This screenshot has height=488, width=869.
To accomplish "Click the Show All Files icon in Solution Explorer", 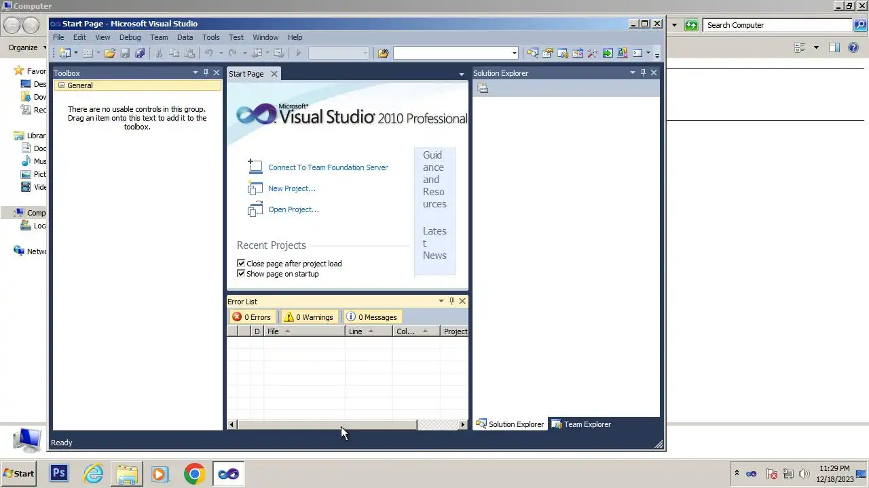I will click(x=483, y=88).
